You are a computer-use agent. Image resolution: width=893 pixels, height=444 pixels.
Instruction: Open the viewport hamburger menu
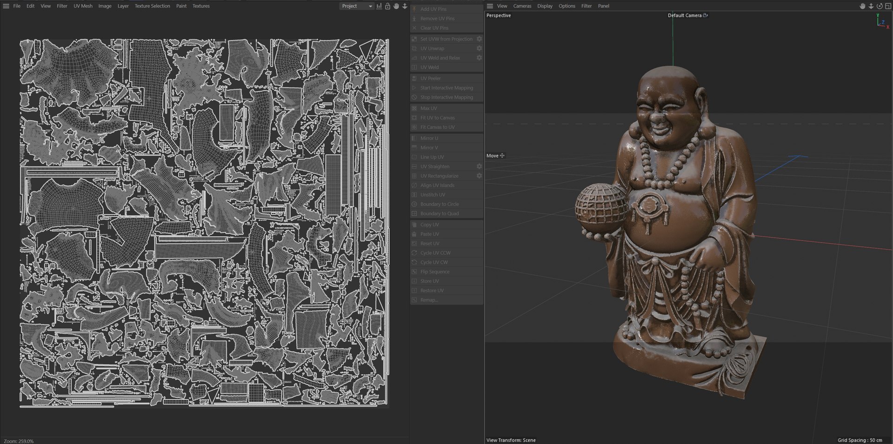490,6
